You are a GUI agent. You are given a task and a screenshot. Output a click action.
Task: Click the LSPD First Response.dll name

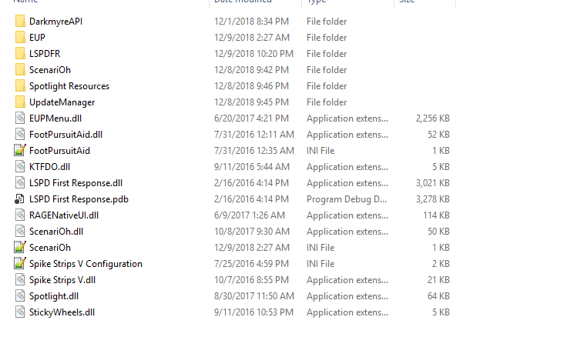coord(75,183)
